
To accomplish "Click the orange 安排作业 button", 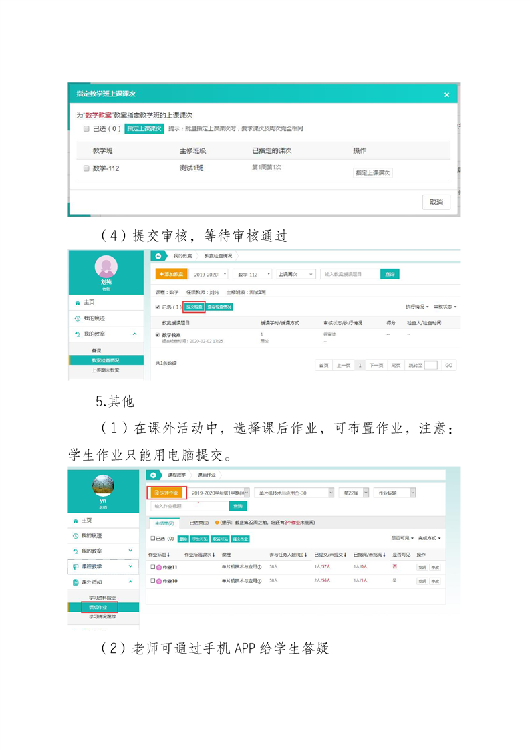I will click(x=166, y=493).
